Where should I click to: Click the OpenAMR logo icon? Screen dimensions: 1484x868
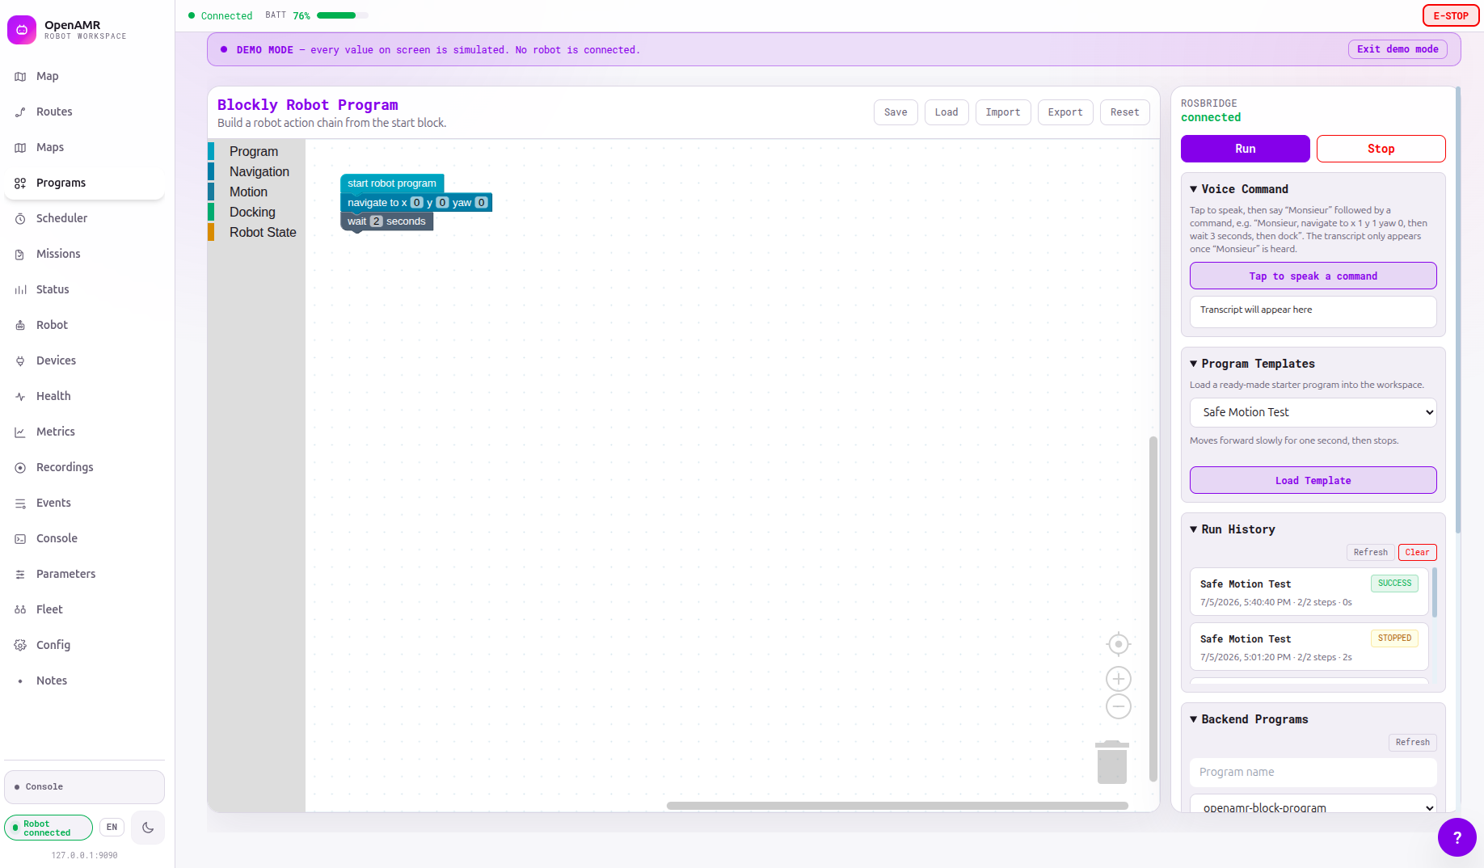22,30
